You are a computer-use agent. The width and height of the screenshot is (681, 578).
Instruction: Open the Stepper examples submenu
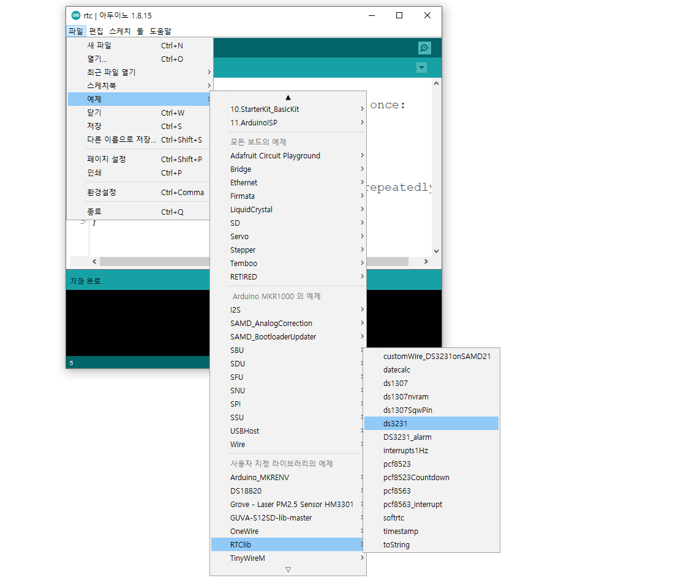pos(288,250)
